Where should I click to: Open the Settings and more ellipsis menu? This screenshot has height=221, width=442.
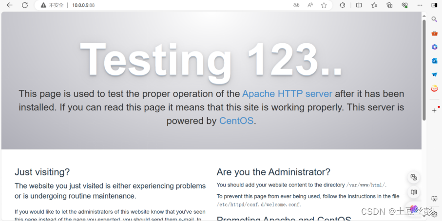click(x=420, y=5)
